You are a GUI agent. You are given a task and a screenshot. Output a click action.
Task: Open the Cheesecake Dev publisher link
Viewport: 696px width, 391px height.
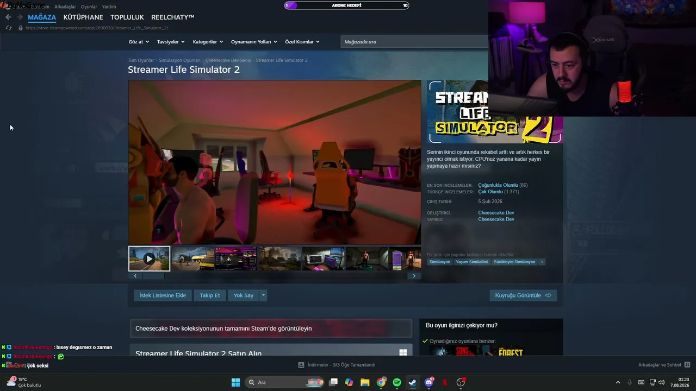[496, 219]
